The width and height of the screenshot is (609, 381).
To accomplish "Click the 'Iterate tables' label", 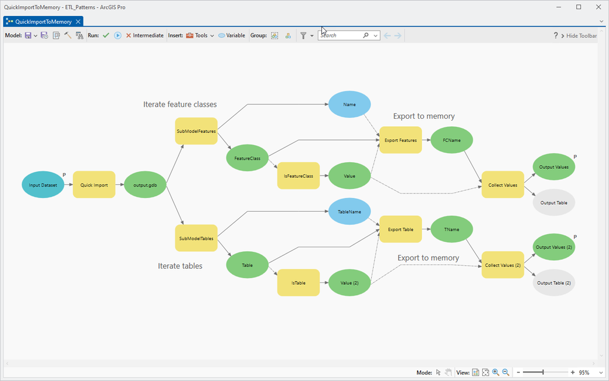I will (180, 266).
